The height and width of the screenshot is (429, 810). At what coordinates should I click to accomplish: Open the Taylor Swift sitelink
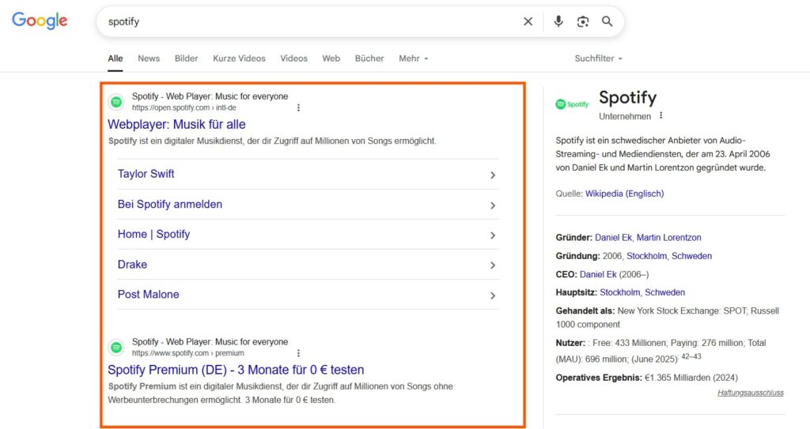(146, 174)
